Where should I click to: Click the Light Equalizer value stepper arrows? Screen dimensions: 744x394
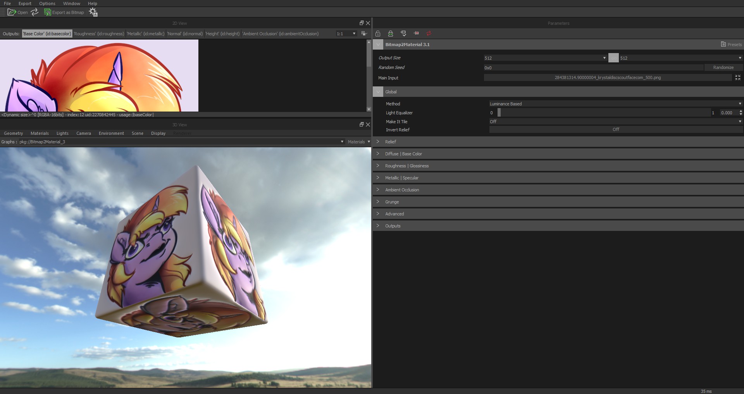pos(741,113)
